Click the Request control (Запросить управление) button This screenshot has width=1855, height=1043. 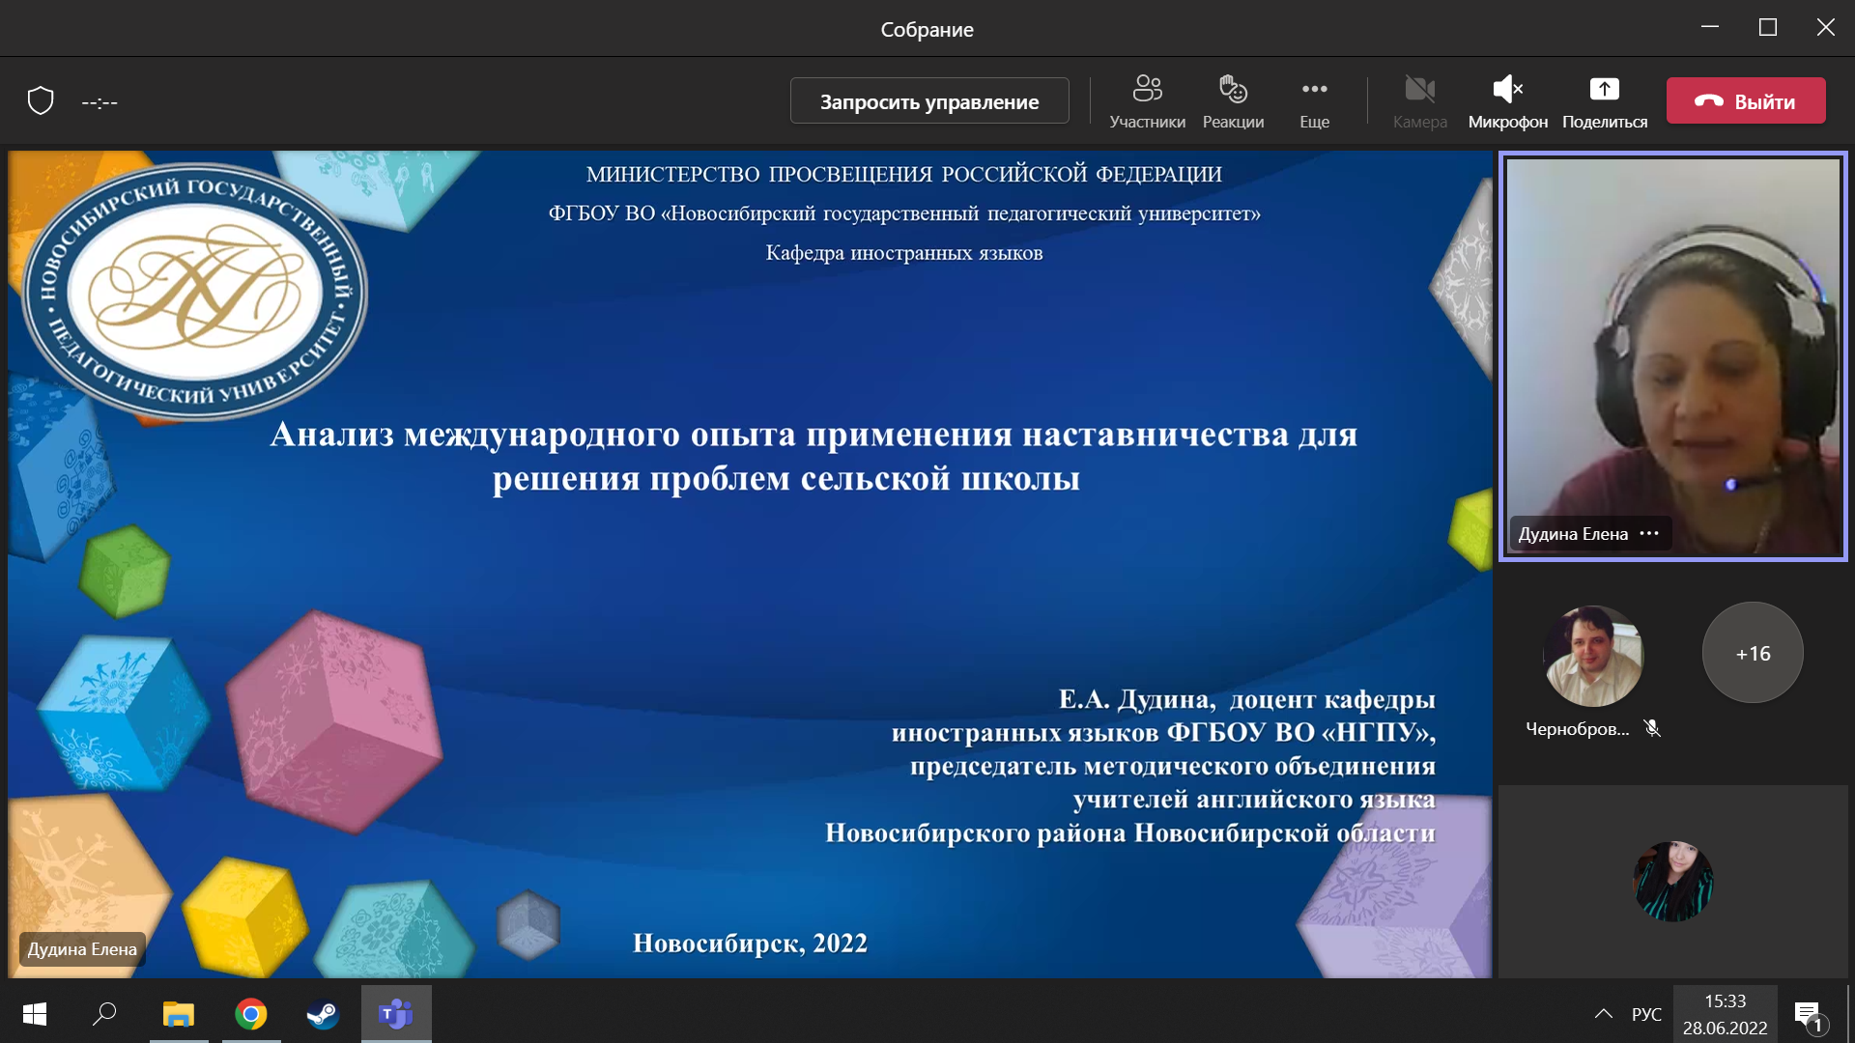(929, 100)
